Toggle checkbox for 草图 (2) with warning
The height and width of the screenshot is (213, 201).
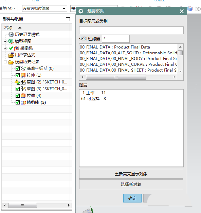18,82
